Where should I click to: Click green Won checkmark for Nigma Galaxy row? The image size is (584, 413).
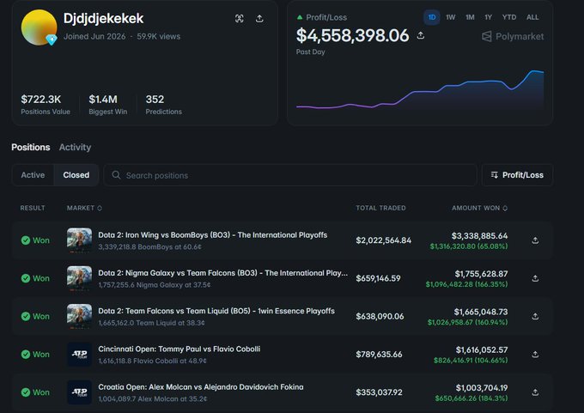(x=26, y=278)
